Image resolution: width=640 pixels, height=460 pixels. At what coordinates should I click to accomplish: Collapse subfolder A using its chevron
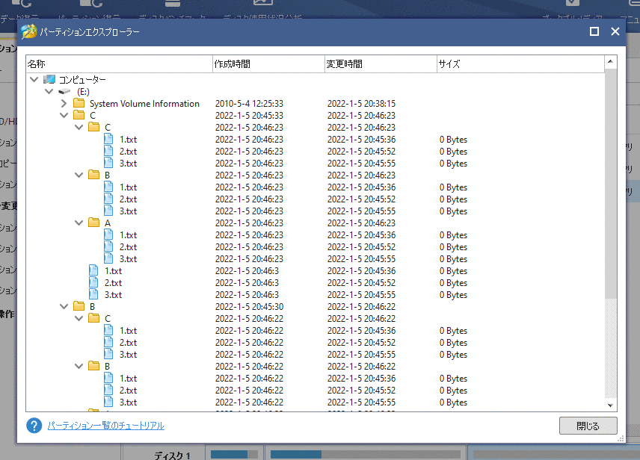click(79, 223)
